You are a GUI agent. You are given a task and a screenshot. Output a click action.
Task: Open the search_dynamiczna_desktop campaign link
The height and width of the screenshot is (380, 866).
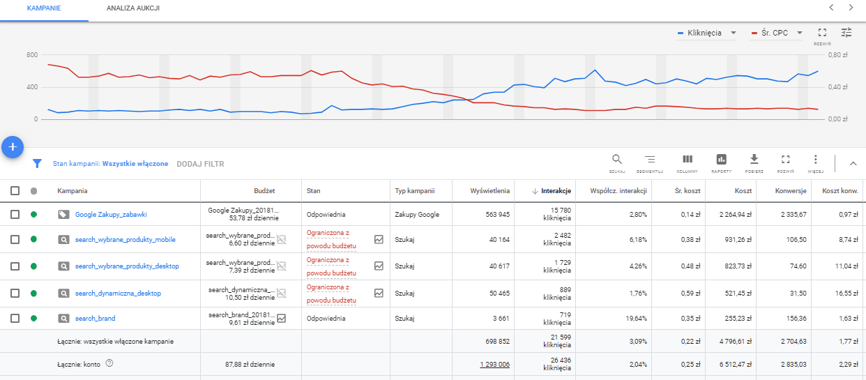(118, 294)
